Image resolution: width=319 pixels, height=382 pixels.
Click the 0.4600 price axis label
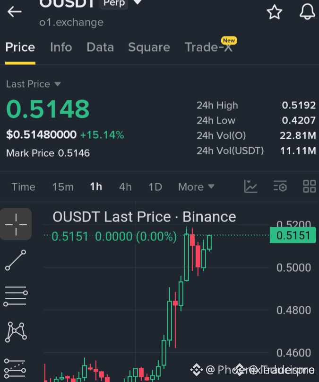(293, 353)
